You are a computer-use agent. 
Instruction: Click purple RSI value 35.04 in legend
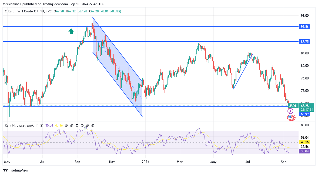49,125
